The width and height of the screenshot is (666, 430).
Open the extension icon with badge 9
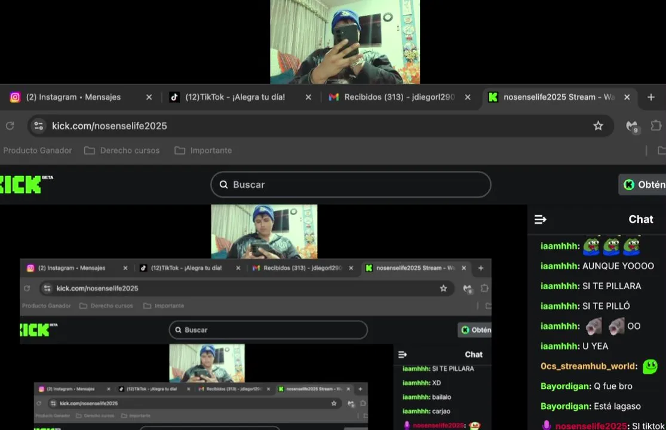tap(632, 126)
